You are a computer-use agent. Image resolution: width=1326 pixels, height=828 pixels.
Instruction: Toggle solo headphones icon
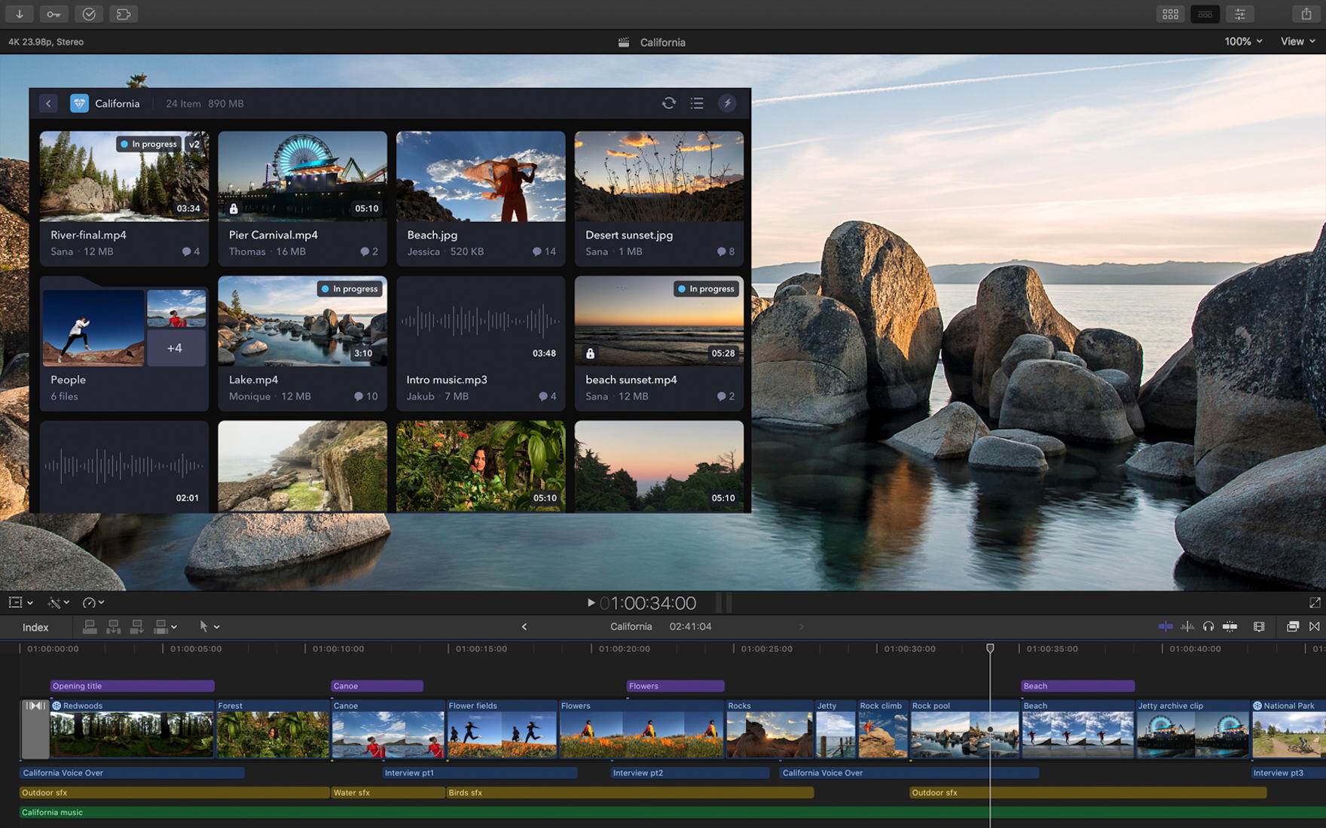coord(1208,626)
